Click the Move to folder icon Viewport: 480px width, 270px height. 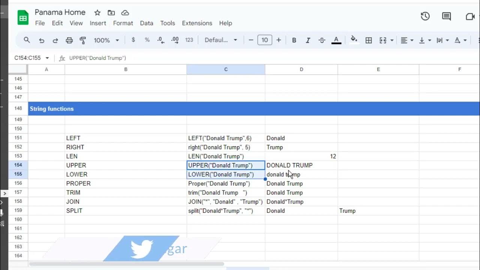(111, 13)
